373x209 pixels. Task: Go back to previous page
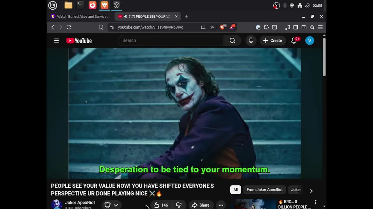[x=53, y=27]
